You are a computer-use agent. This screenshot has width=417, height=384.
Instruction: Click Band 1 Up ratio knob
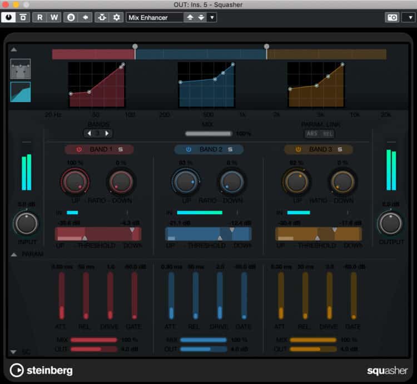pyautogui.click(x=75, y=182)
